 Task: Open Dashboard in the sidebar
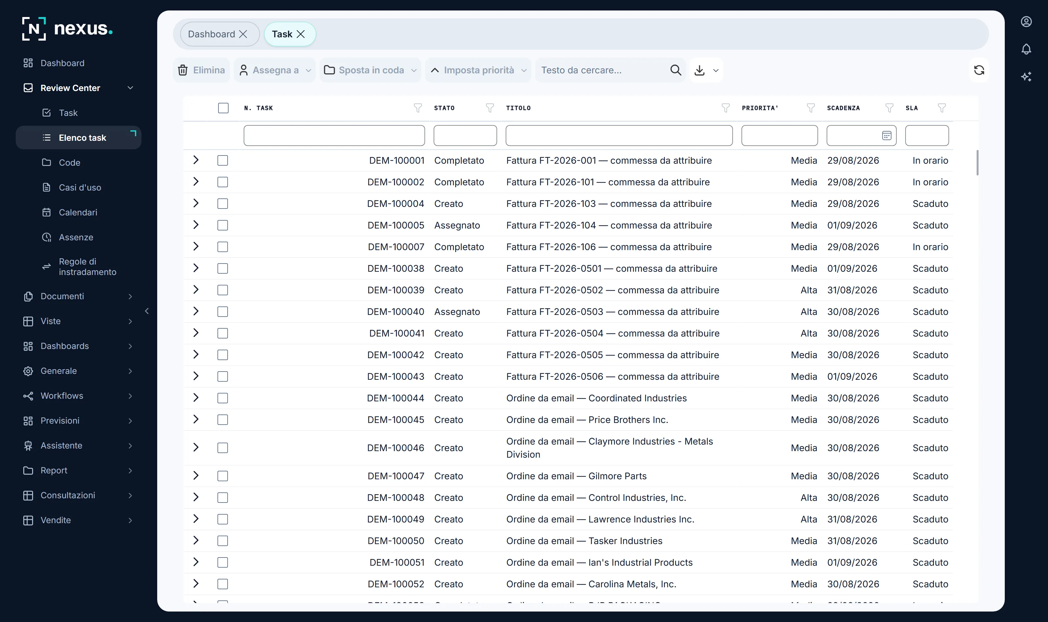tap(78, 63)
